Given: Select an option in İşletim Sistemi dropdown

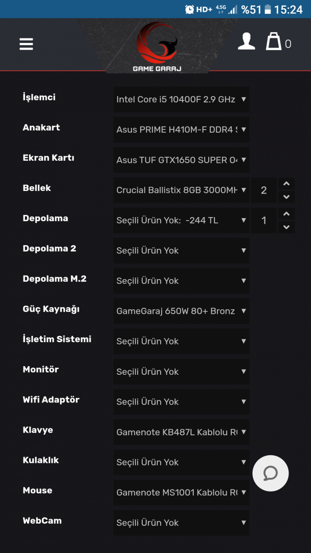Looking at the screenshot, I should (181, 341).
